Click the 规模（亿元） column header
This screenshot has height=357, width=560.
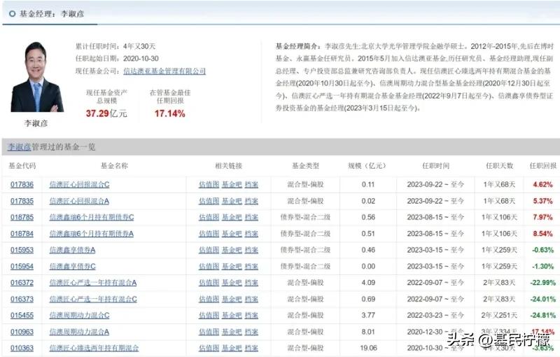(x=367, y=166)
